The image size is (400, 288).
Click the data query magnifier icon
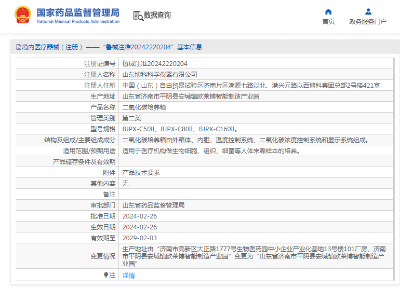click(138, 16)
